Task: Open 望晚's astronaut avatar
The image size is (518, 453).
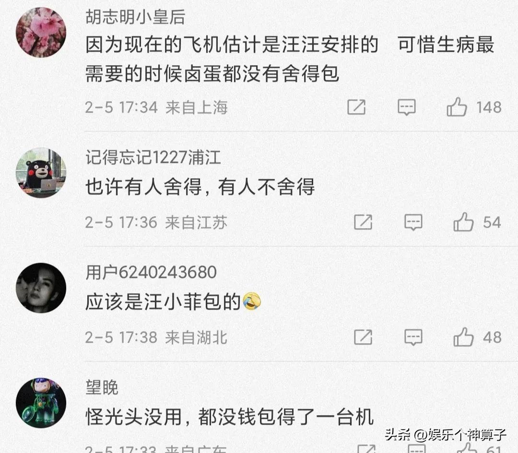Action: coord(41,403)
